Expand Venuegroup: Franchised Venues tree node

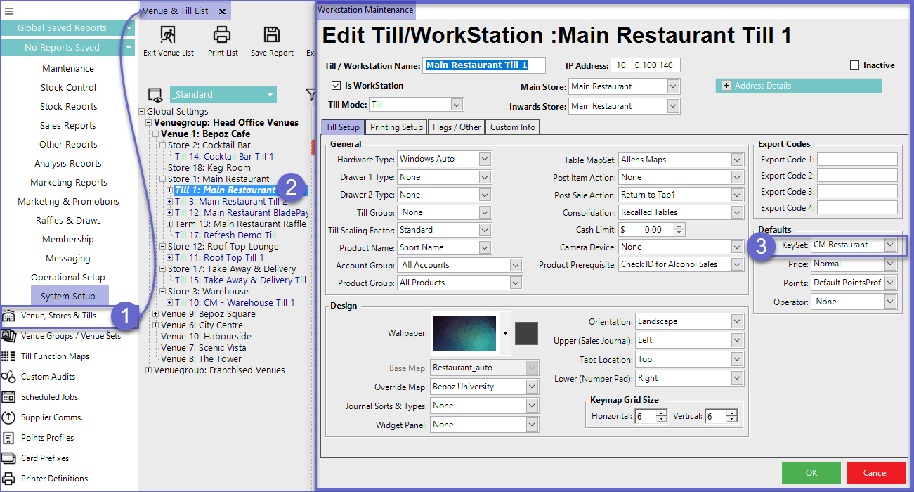coord(148,370)
